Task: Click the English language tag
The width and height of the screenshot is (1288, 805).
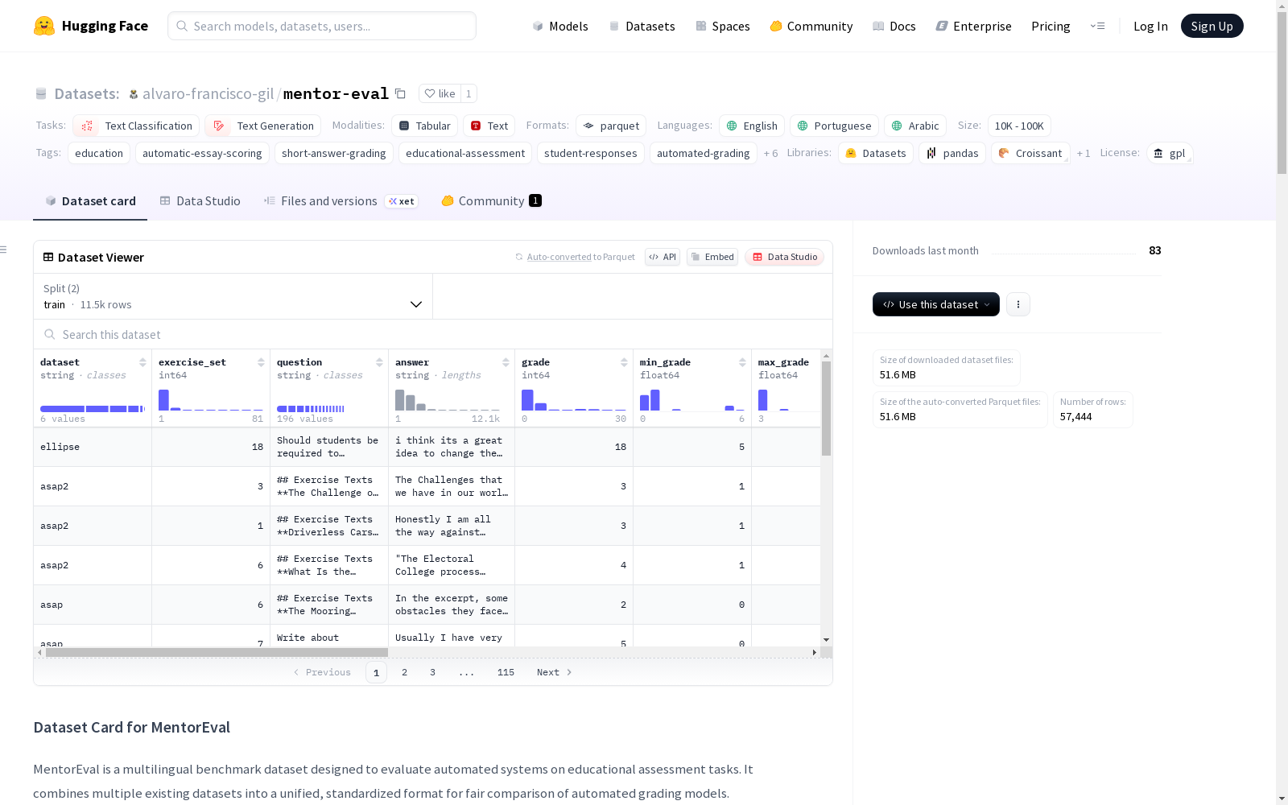Action: pyautogui.click(x=752, y=126)
